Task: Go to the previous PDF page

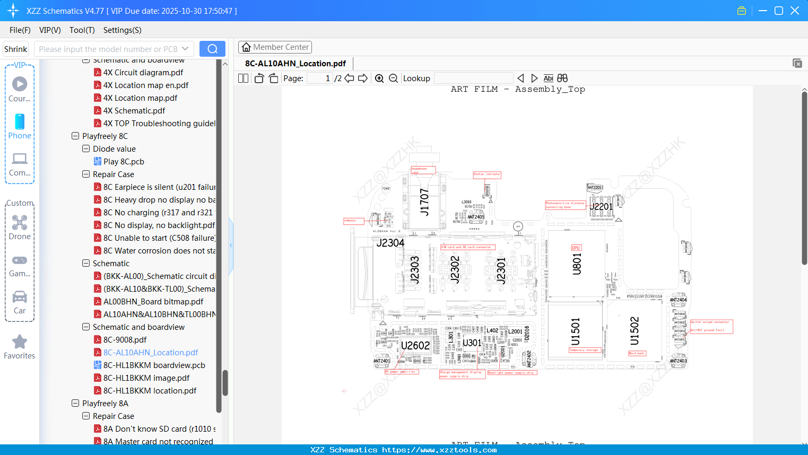Action: coord(350,78)
